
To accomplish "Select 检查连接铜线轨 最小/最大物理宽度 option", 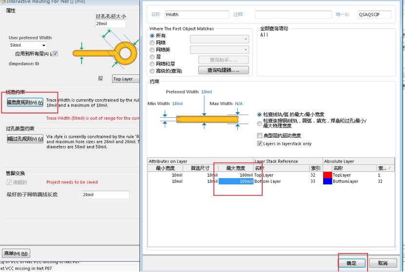I will tap(259, 124).
